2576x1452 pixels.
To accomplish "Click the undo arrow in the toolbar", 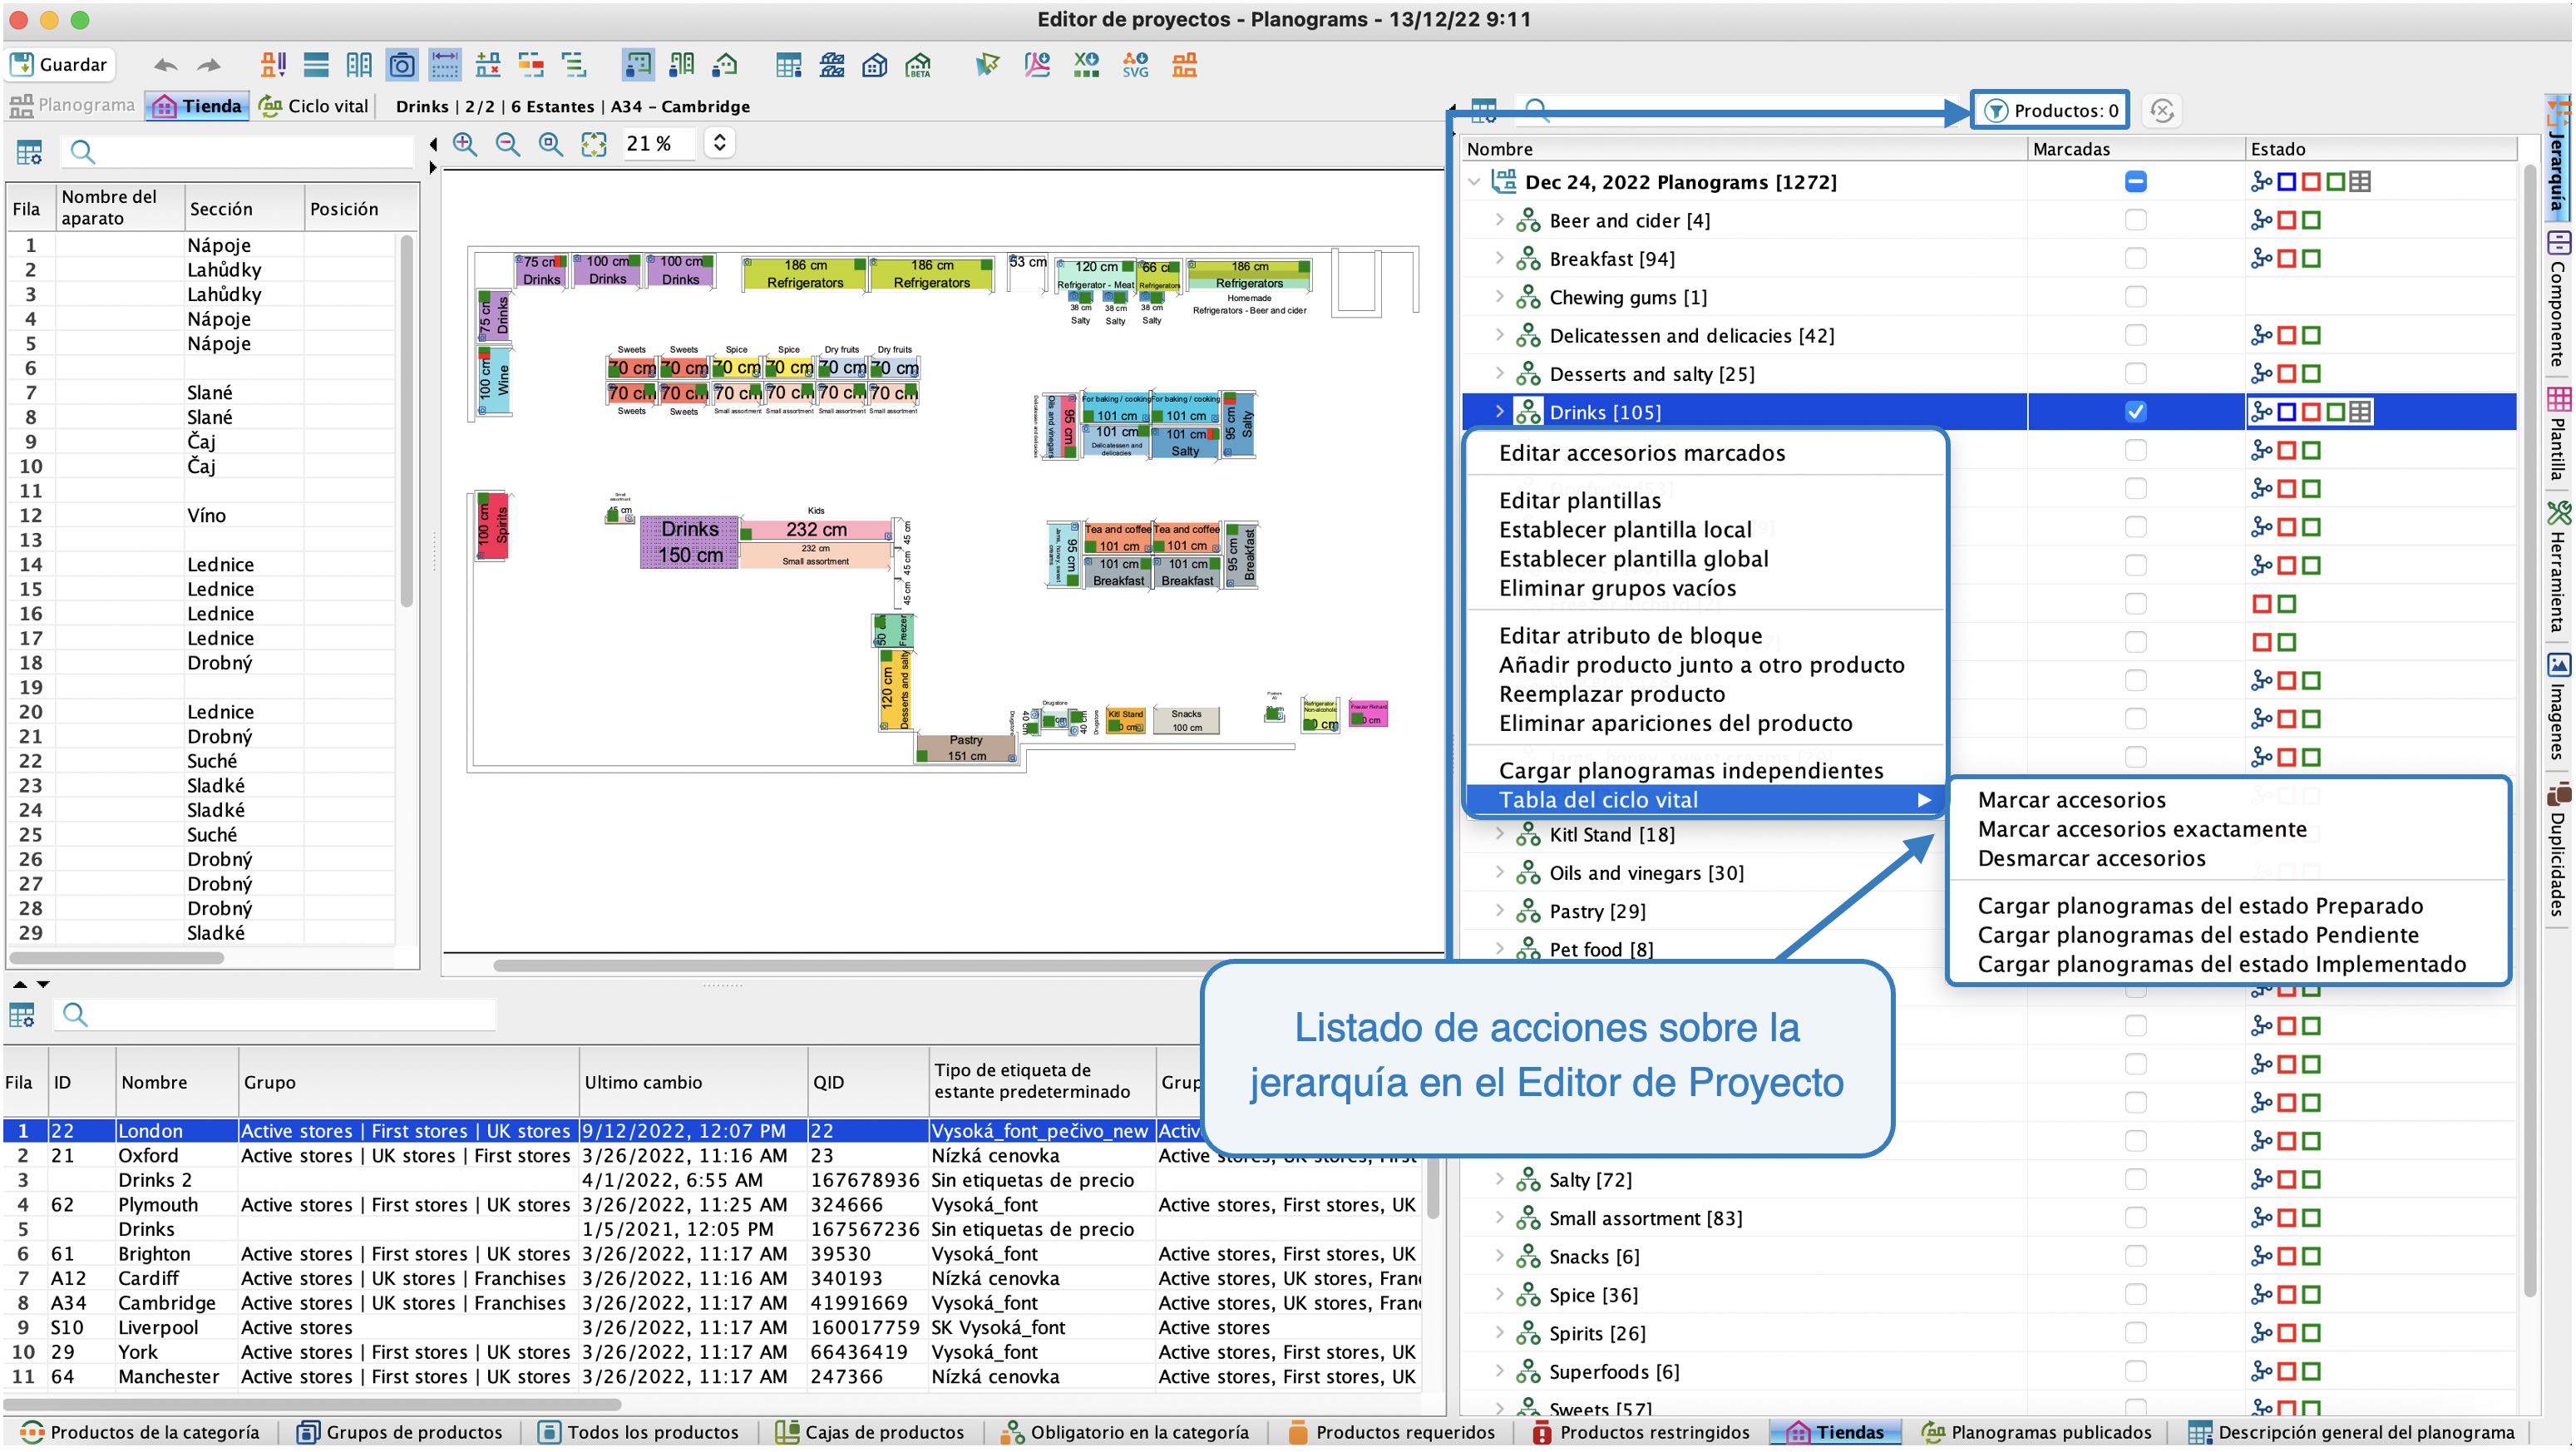I will 165,66.
